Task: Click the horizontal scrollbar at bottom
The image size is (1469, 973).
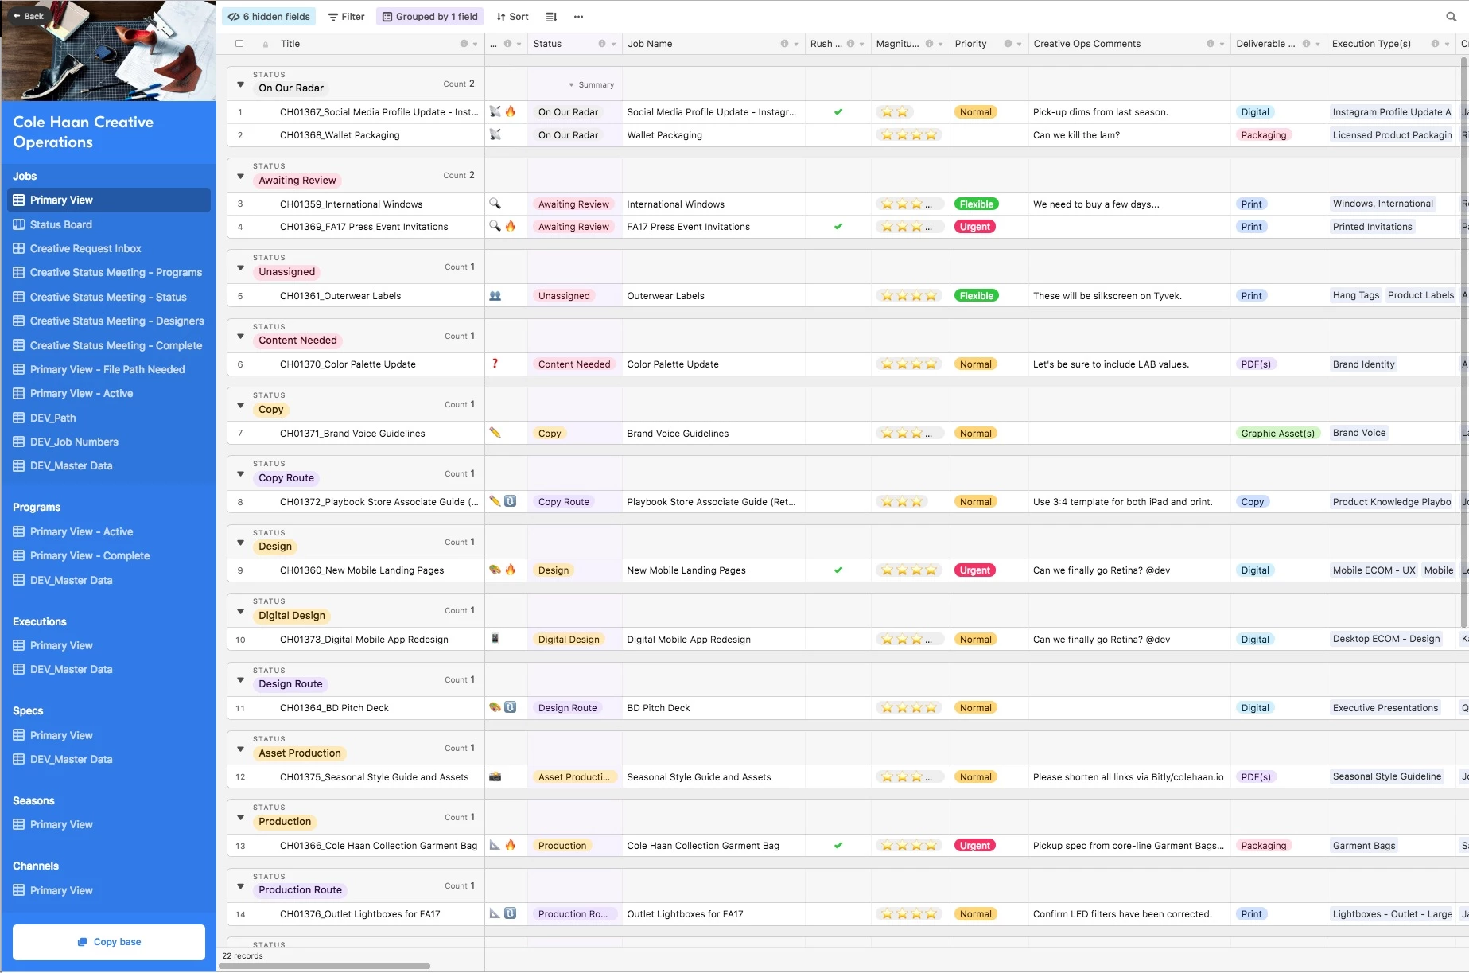Action: (x=325, y=967)
